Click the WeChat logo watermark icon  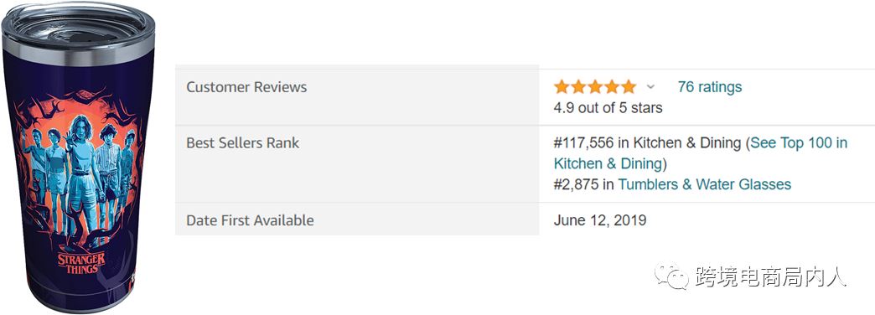(671, 276)
